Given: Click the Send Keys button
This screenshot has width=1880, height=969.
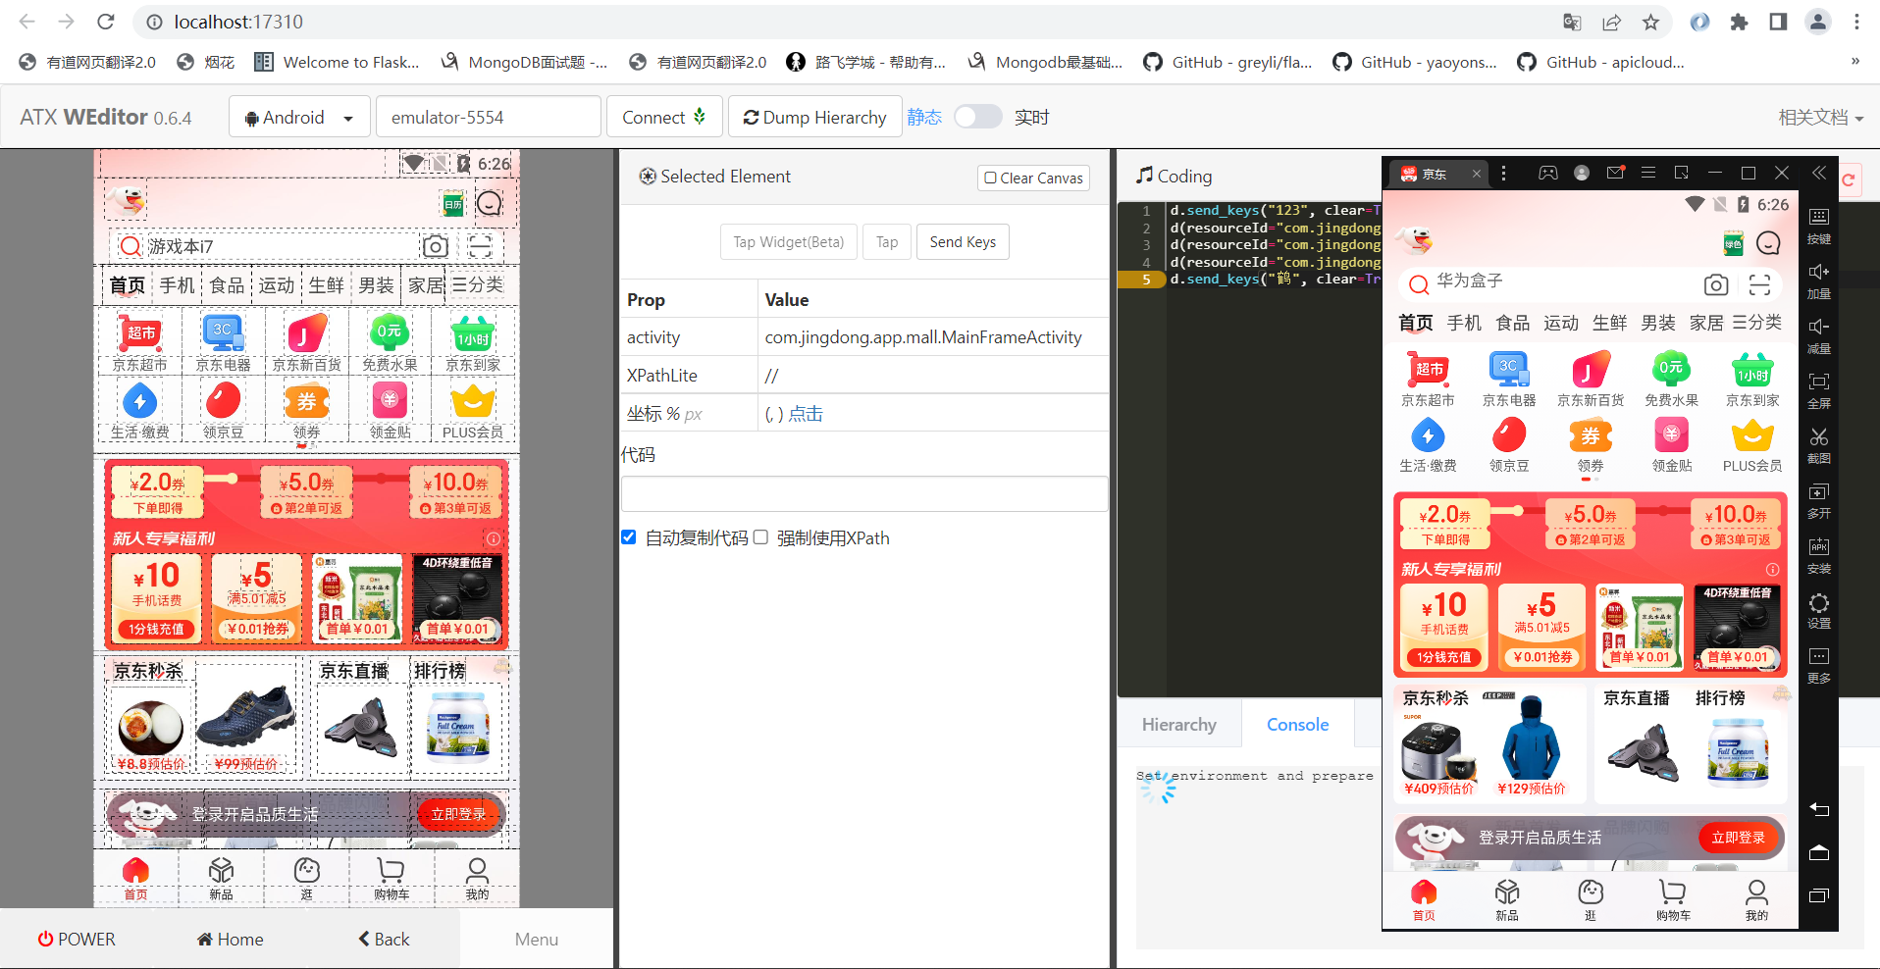Looking at the screenshot, I should point(963,242).
